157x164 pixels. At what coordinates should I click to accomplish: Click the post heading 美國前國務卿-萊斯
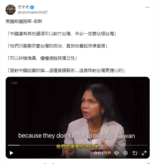(24, 22)
